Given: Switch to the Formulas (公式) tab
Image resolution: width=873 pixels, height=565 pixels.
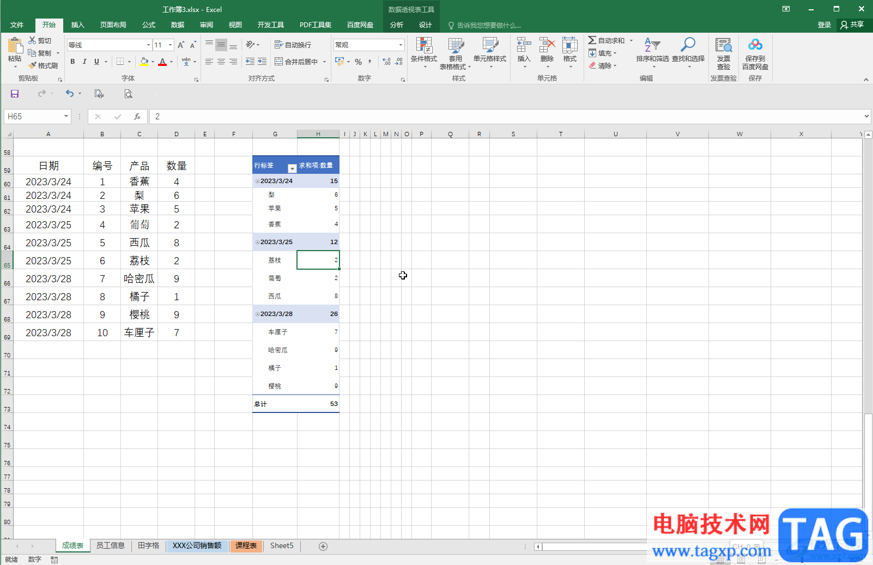Looking at the screenshot, I should coord(149,25).
